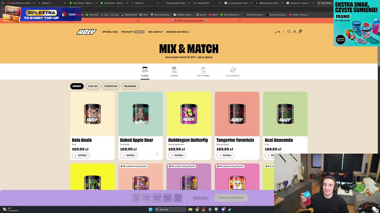Image resolution: width=380 pixels, height=213 pixels.
Task: Open the Baked Apple Boar can image
Action: coord(141,114)
